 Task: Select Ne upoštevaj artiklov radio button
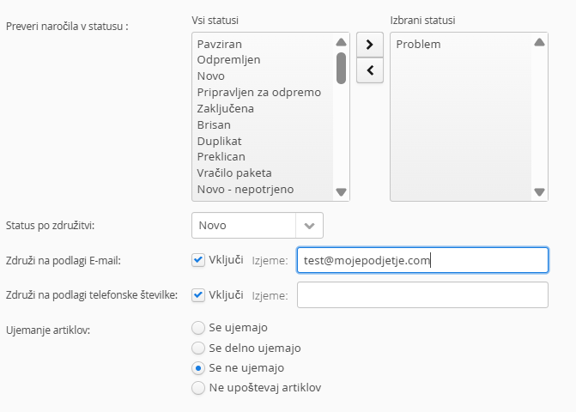[x=198, y=388]
